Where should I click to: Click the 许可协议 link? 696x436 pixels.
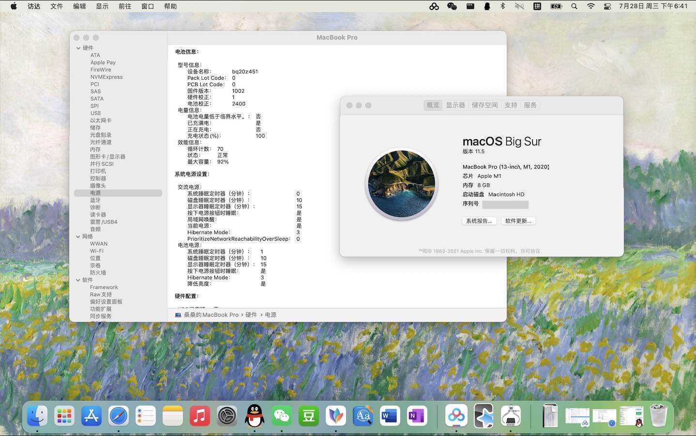(530, 251)
